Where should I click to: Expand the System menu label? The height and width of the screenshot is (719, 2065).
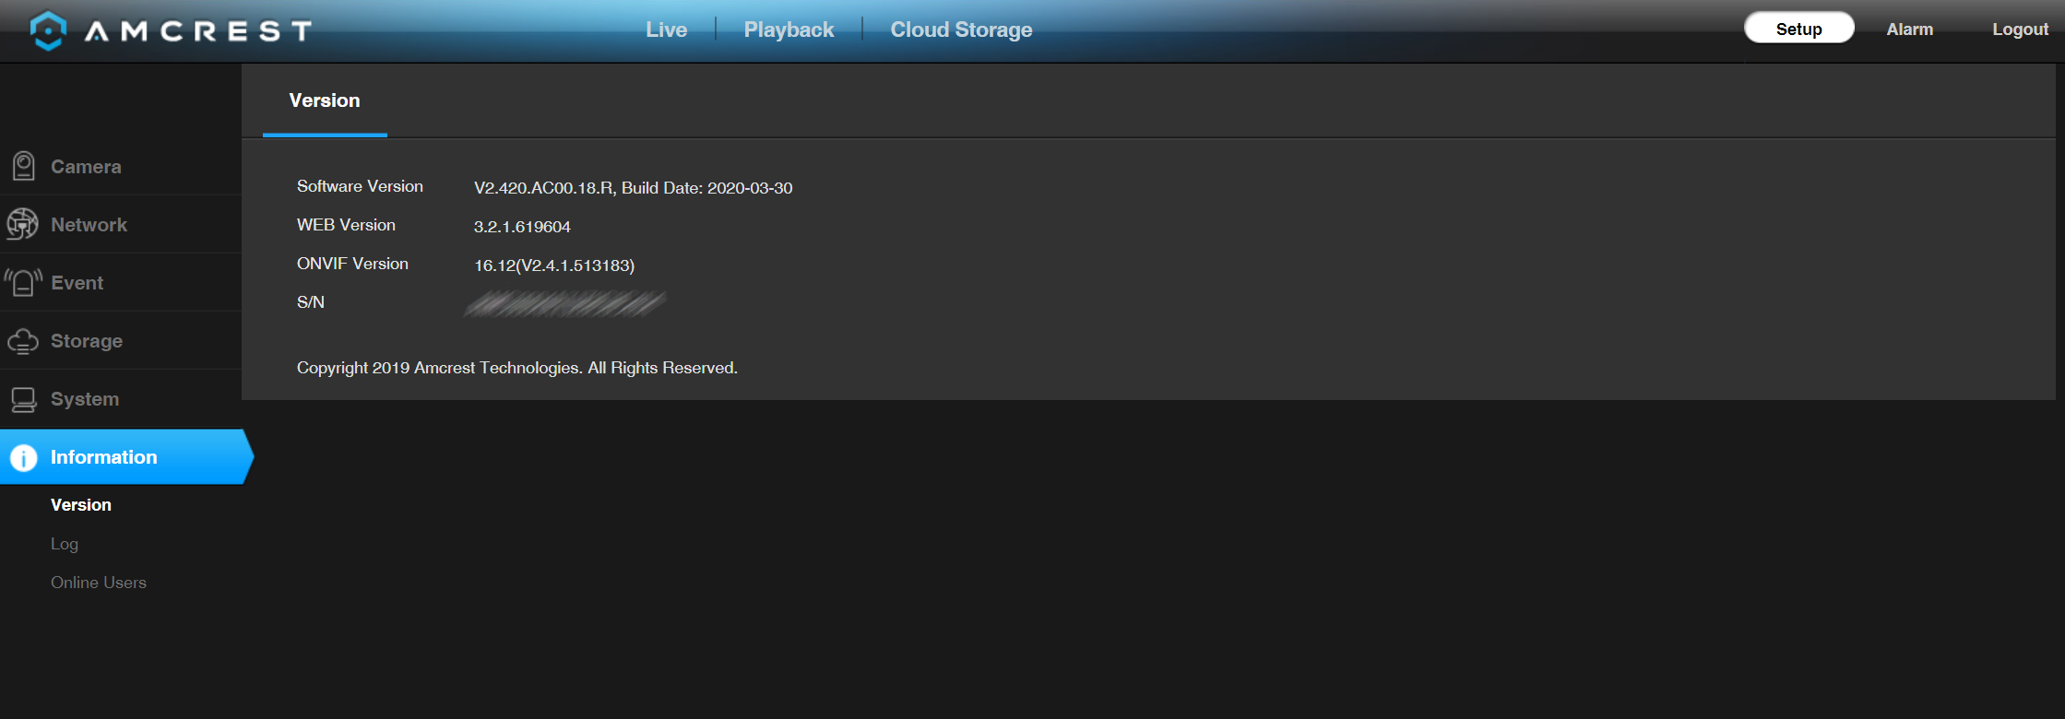click(x=85, y=399)
